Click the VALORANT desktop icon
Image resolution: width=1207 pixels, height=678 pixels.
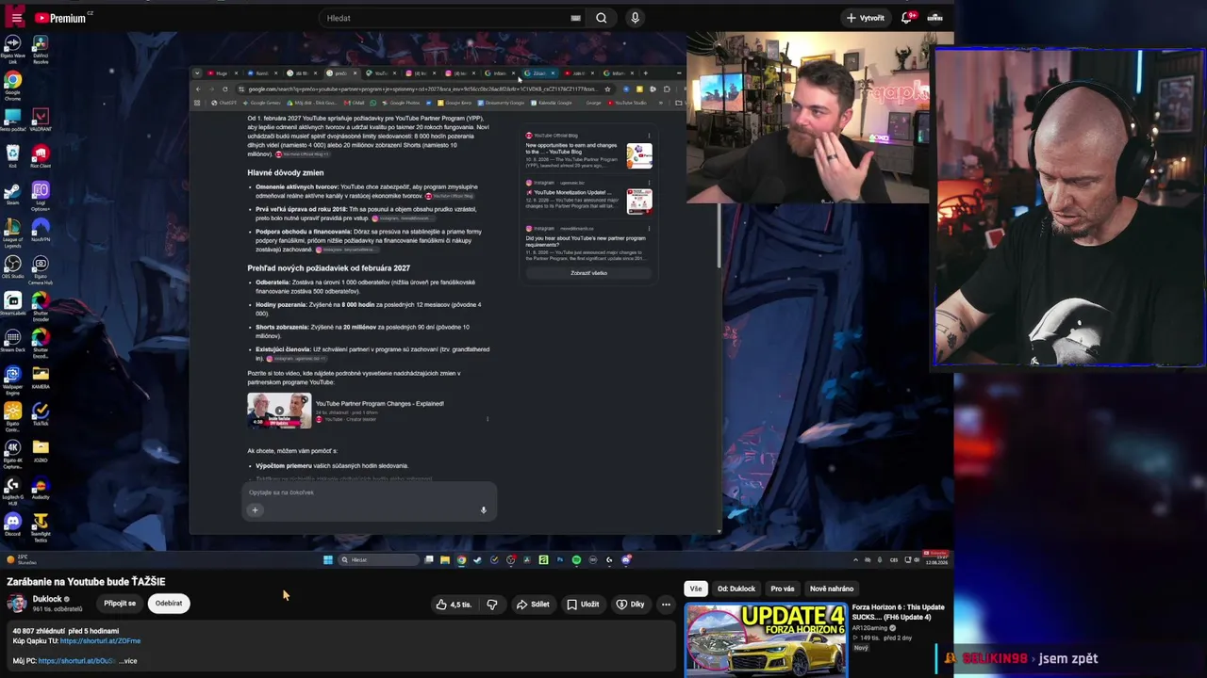41,121
